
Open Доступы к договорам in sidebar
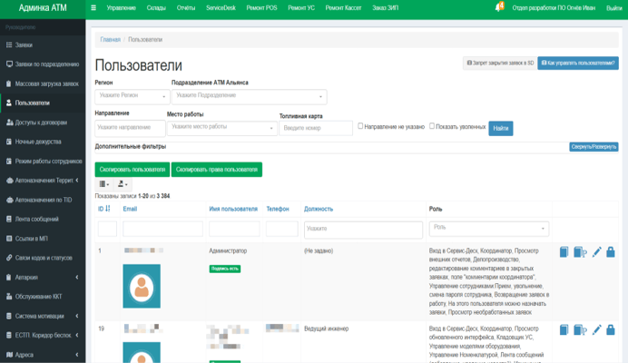(43, 123)
